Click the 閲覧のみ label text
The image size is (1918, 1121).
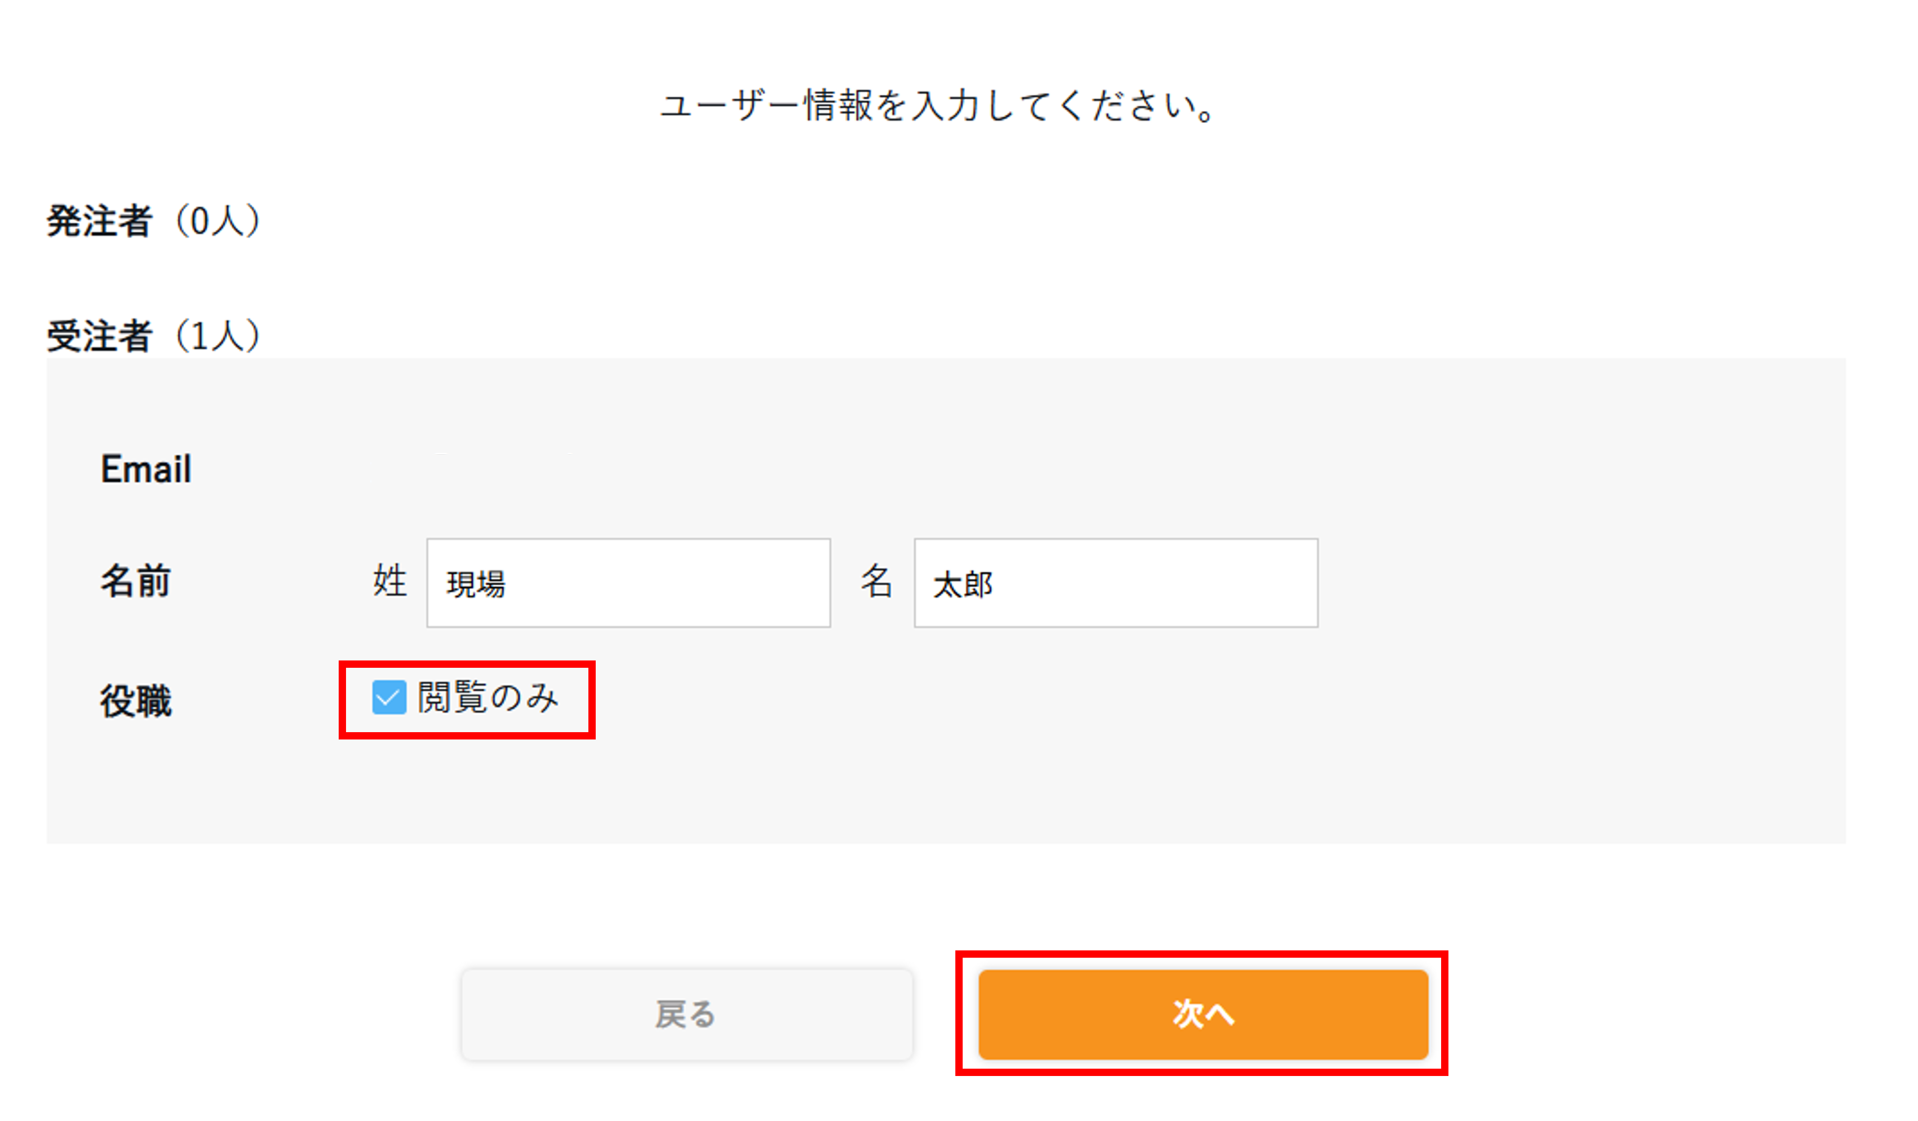(488, 698)
